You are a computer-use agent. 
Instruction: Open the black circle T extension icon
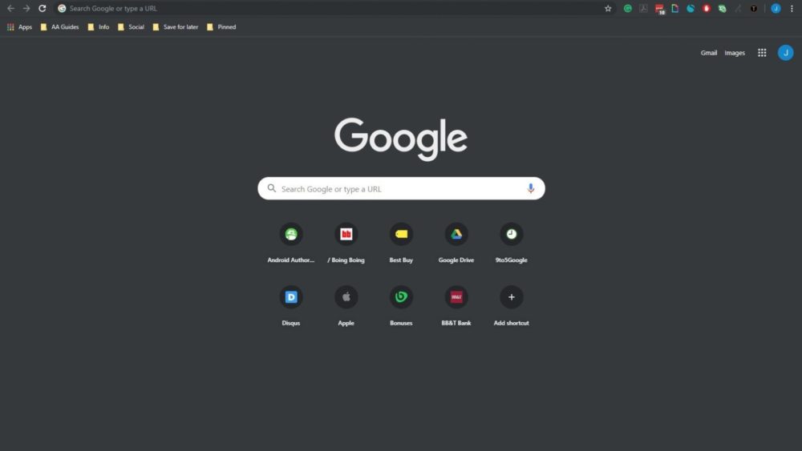coord(753,8)
